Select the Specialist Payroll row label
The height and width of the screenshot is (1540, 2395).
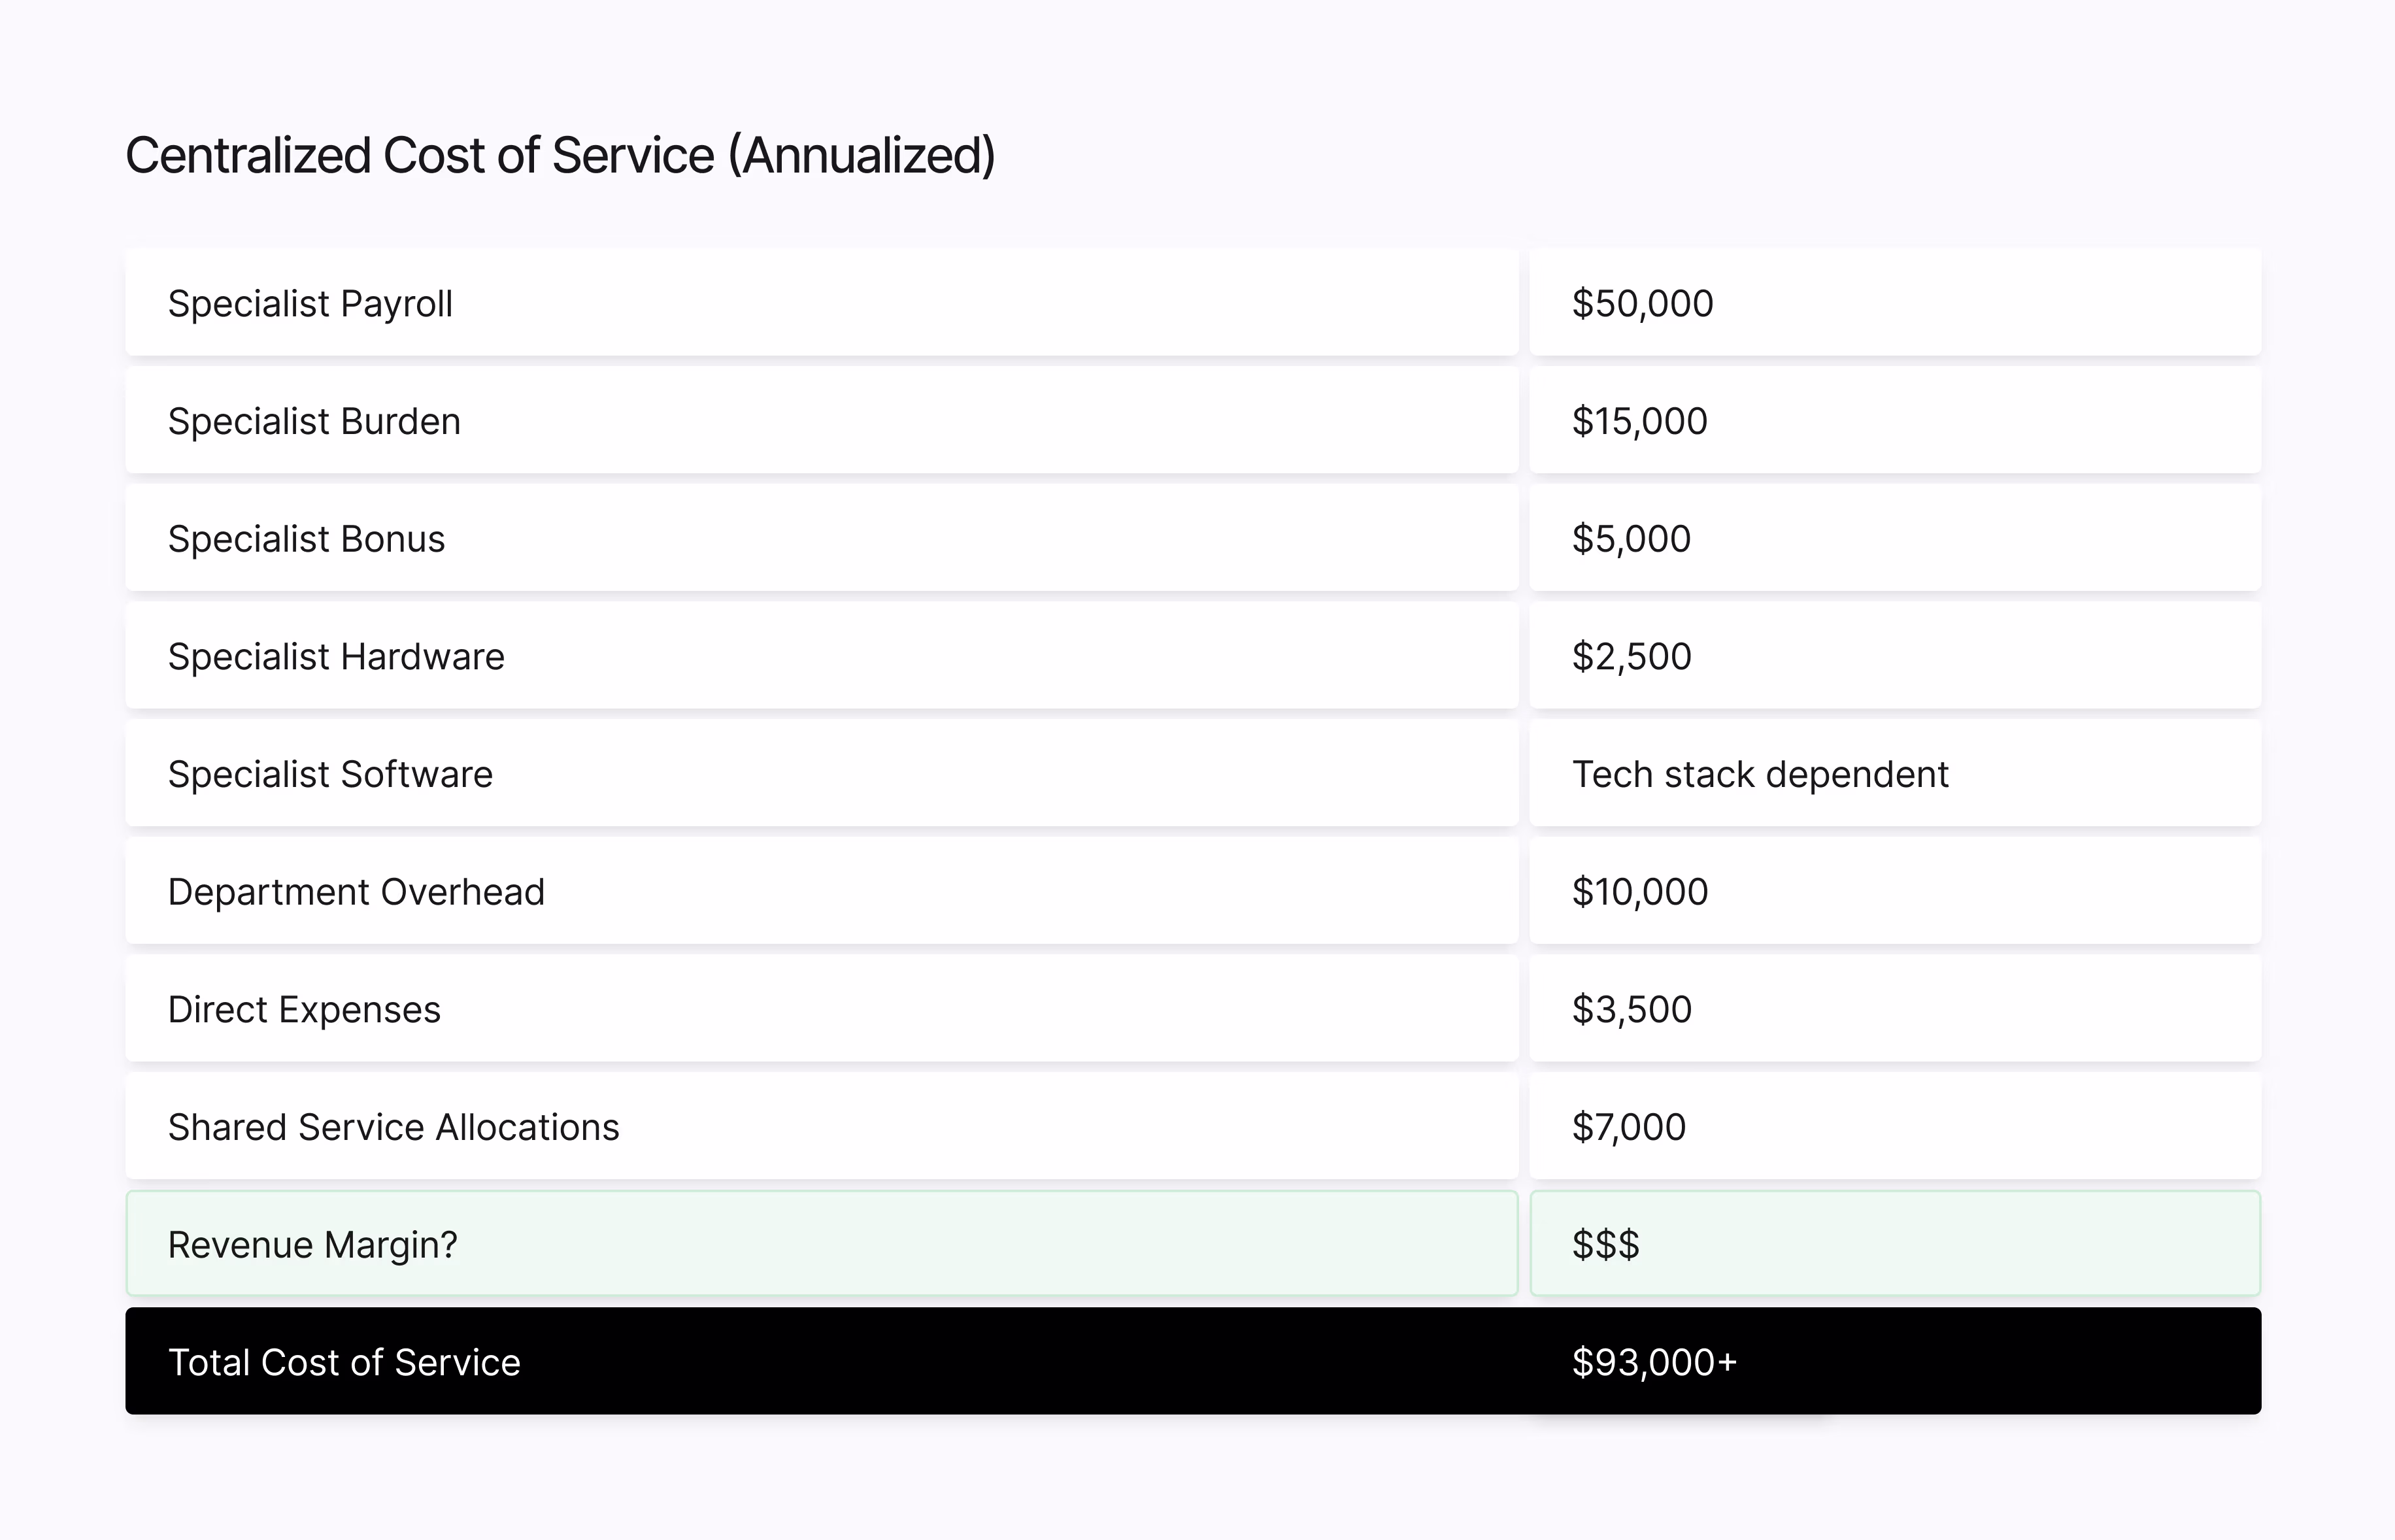[310, 303]
